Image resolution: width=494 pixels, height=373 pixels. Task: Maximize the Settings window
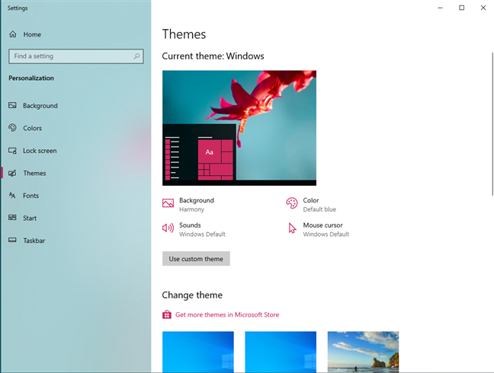coord(461,8)
